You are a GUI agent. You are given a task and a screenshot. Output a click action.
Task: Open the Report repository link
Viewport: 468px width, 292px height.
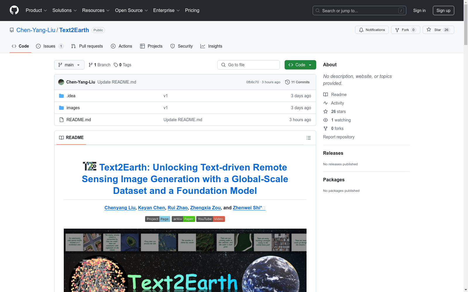339,137
